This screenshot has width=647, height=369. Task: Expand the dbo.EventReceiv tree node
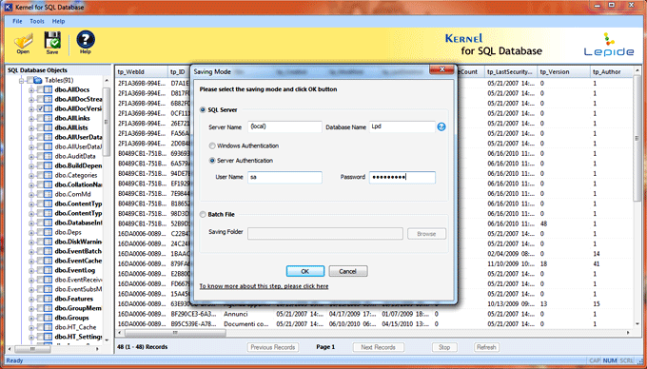pyautogui.click(x=31, y=280)
